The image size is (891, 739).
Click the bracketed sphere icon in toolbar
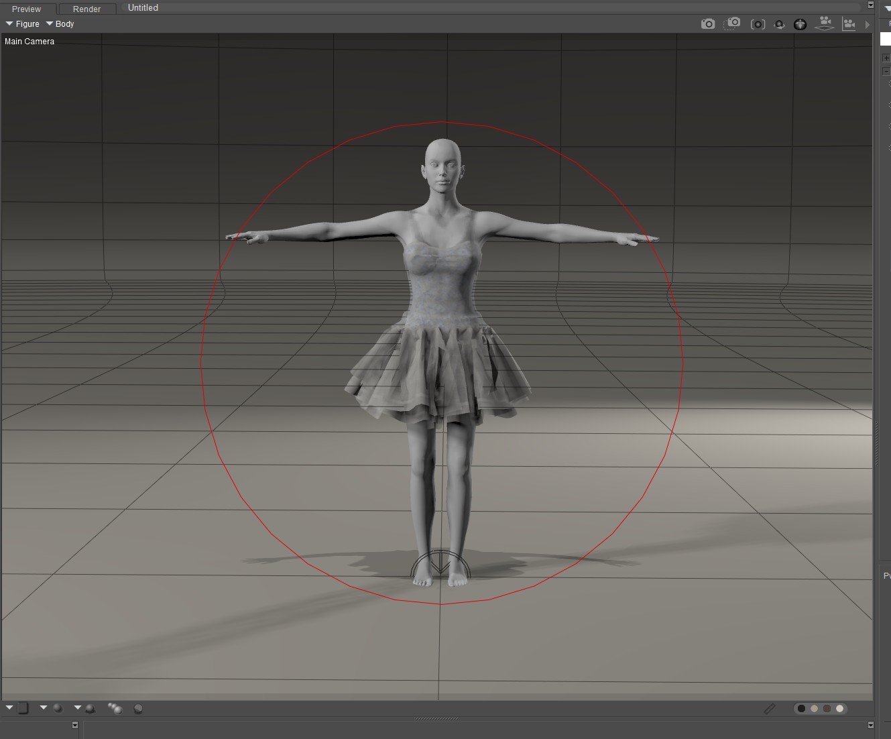point(758,24)
